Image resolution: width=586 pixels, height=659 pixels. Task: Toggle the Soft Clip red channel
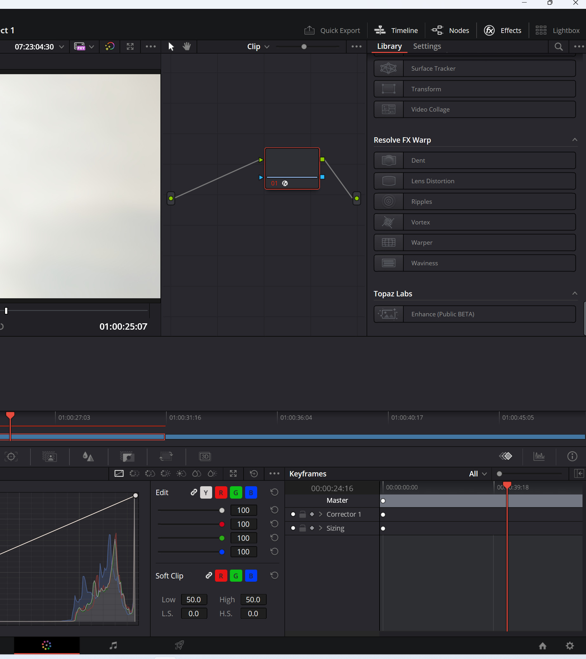(x=221, y=576)
